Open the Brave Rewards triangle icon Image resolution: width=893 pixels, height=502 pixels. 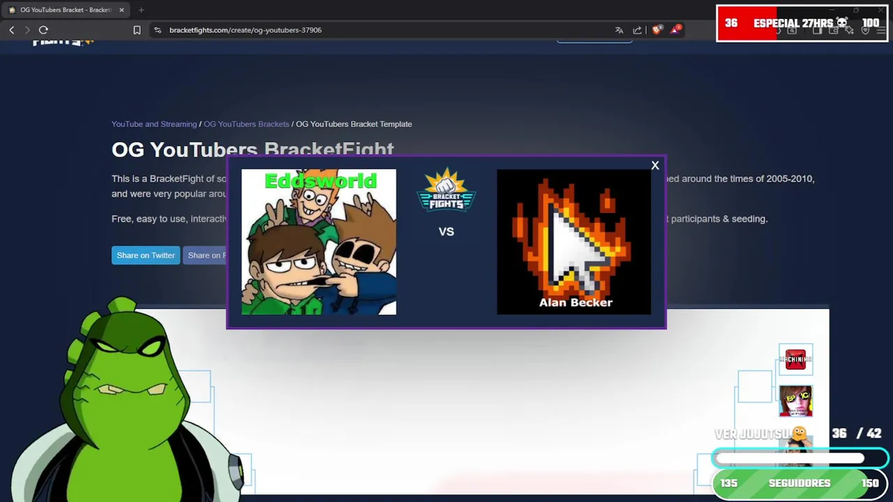675,30
